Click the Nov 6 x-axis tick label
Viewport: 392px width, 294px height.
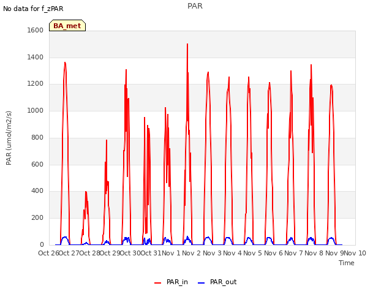[273, 253]
